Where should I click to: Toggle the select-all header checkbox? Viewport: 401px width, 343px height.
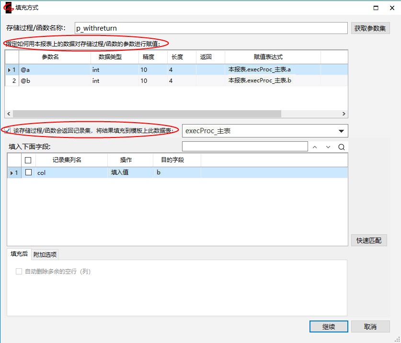tap(28, 160)
